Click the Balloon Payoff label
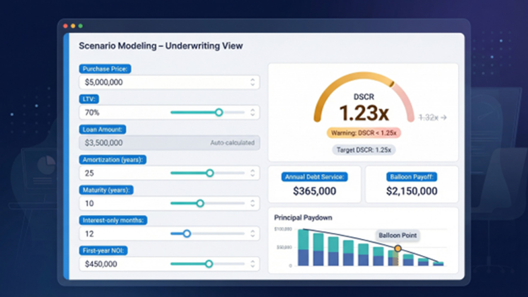 [x=411, y=177]
